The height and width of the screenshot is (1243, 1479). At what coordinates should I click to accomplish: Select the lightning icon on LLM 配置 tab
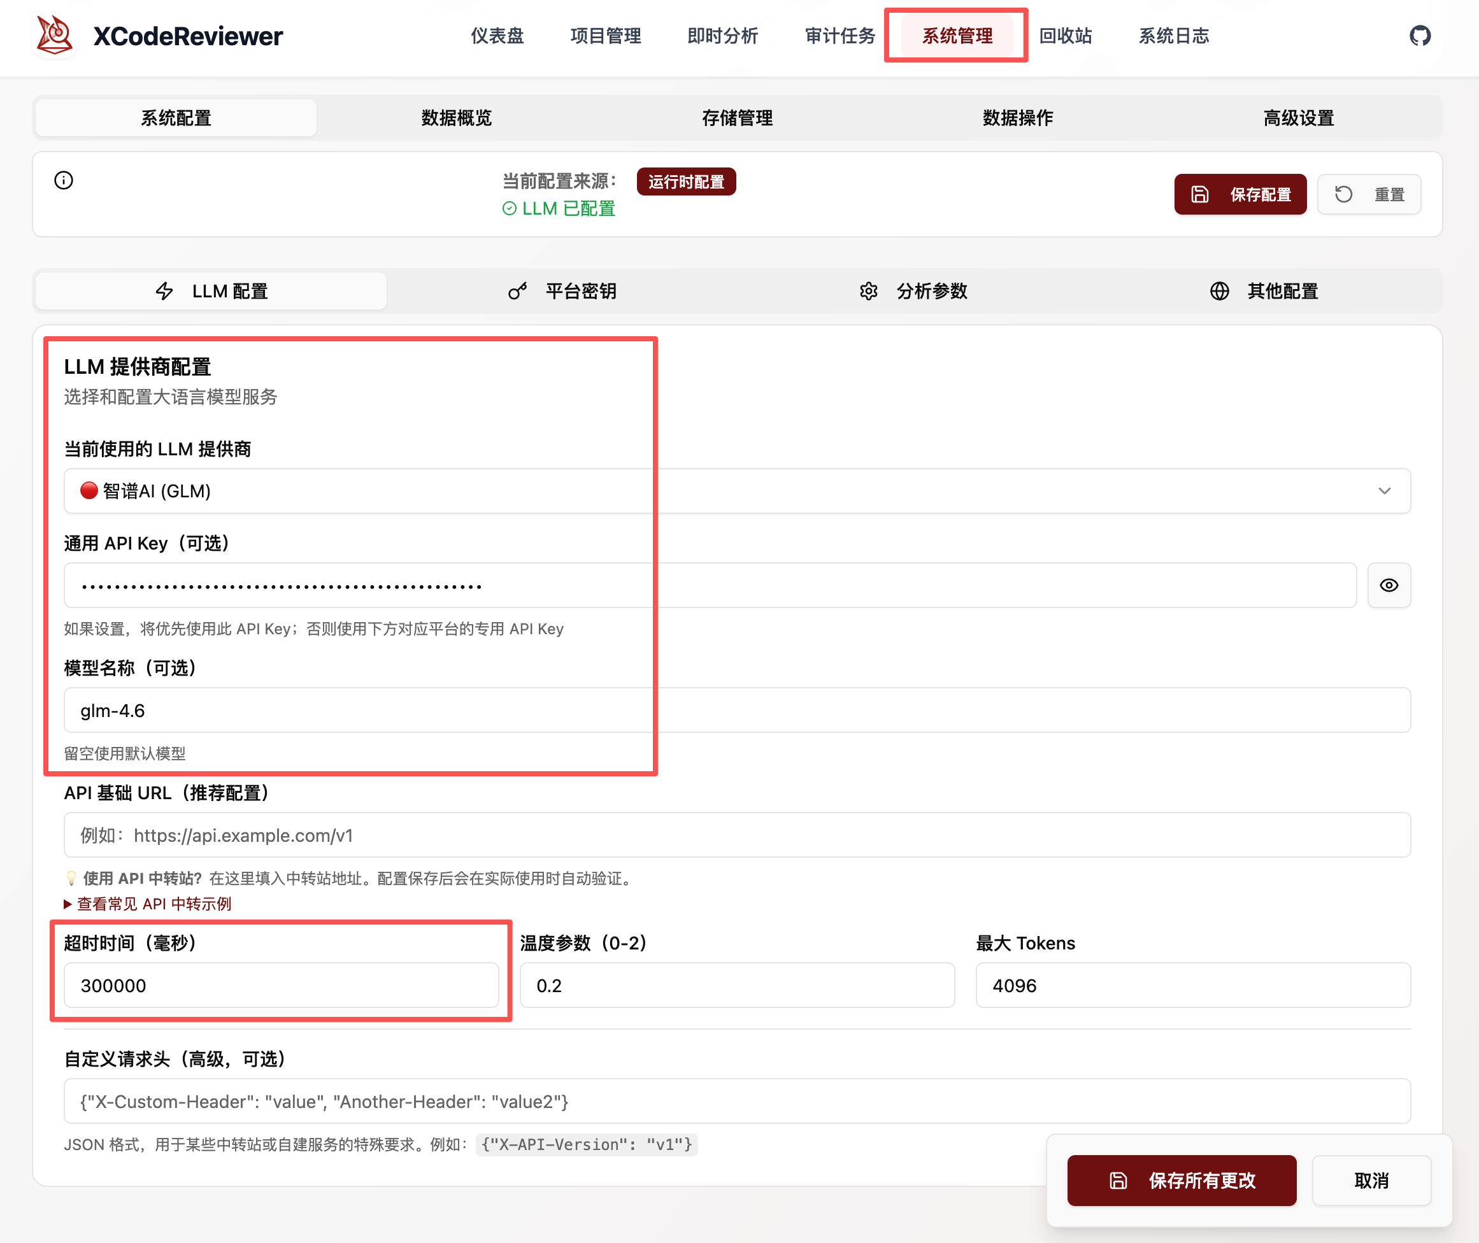click(x=164, y=291)
